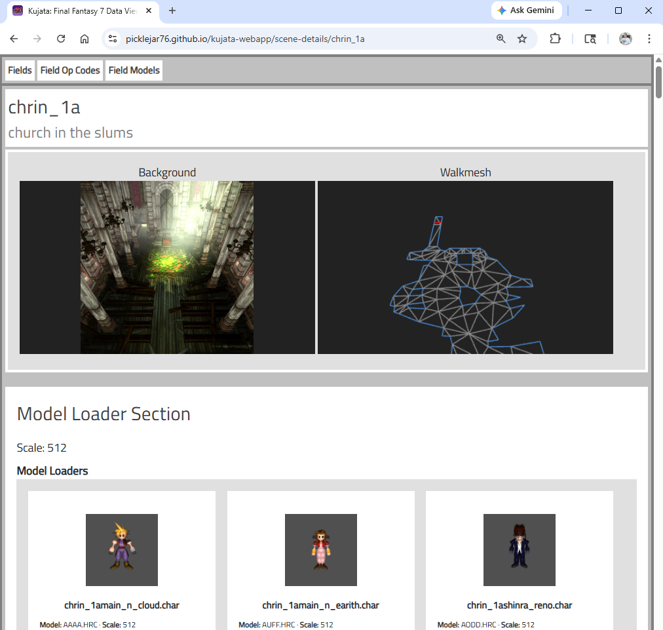Click the Aerith character model thumbnail
663x630 pixels.
[x=321, y=550]
